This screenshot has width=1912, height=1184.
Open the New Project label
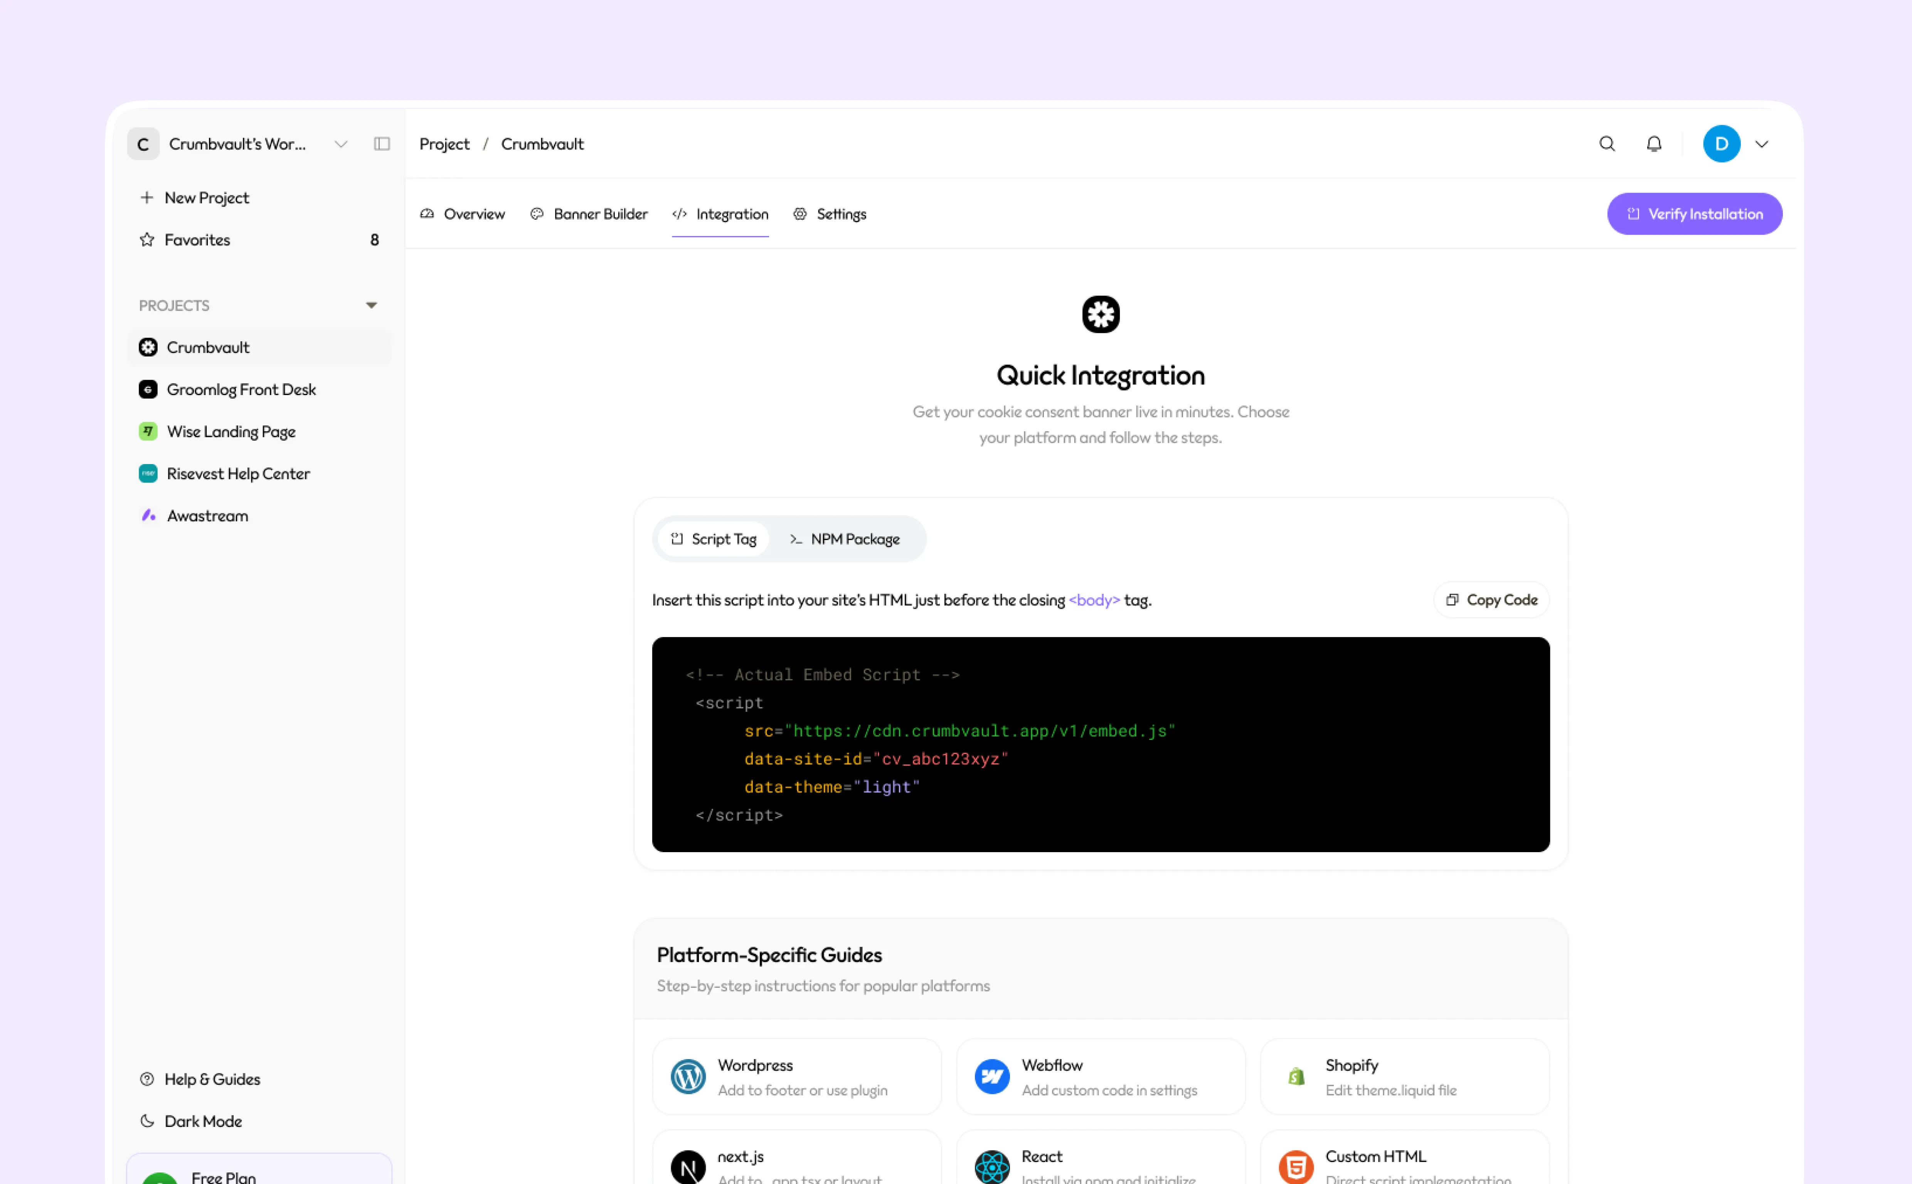click(207, 197)
